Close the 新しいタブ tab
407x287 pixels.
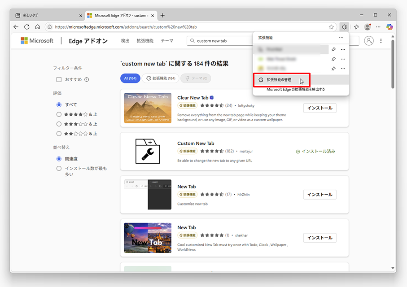(80, 16)
